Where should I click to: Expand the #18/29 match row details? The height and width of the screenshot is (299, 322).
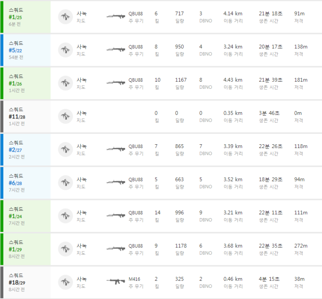161,282
